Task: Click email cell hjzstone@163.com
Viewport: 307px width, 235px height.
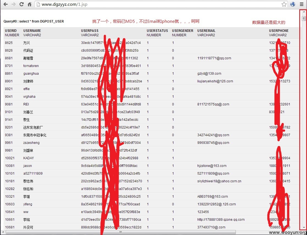Action: [212, 166]
